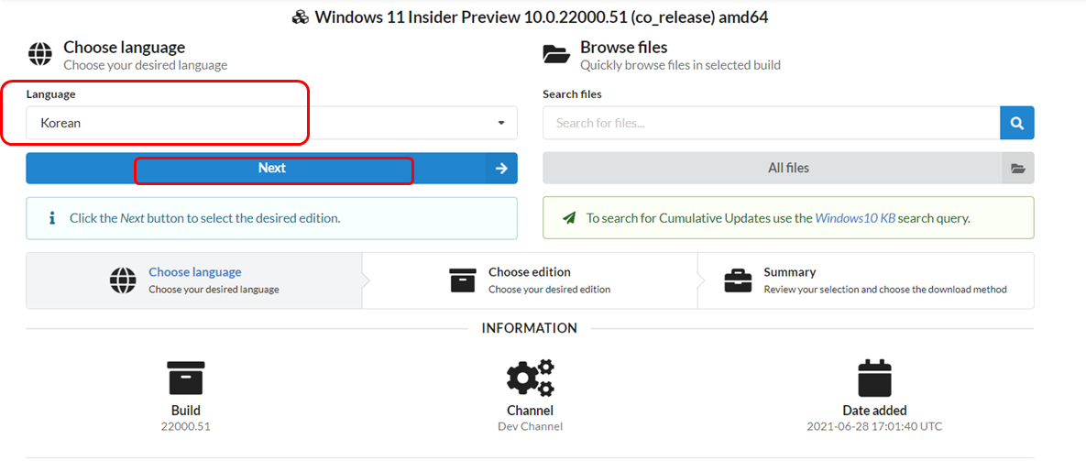This screenshot has width=1086, height=461.
Task: Click the Browse files heading
Action: pyautogui.click(x=624, y=47)
